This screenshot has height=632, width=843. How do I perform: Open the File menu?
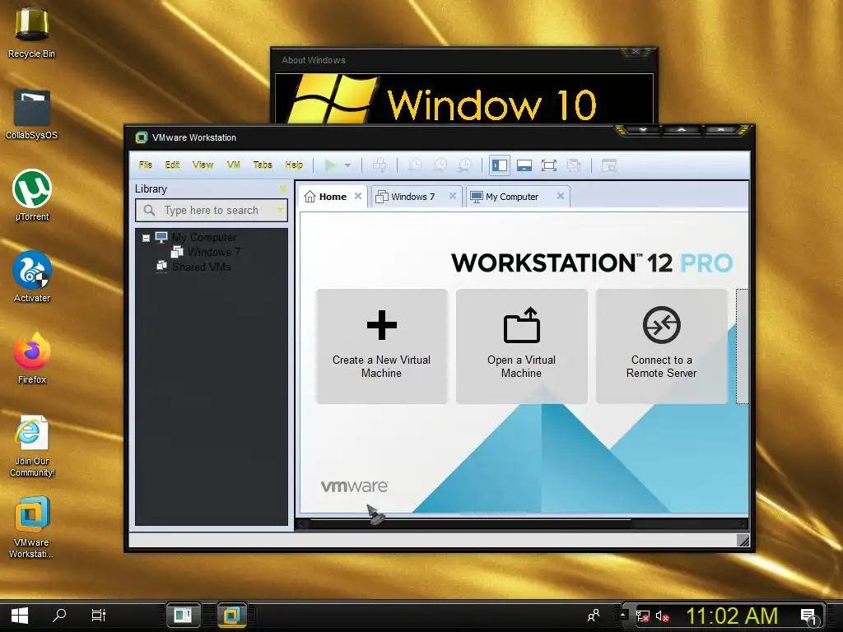(145, 165)
